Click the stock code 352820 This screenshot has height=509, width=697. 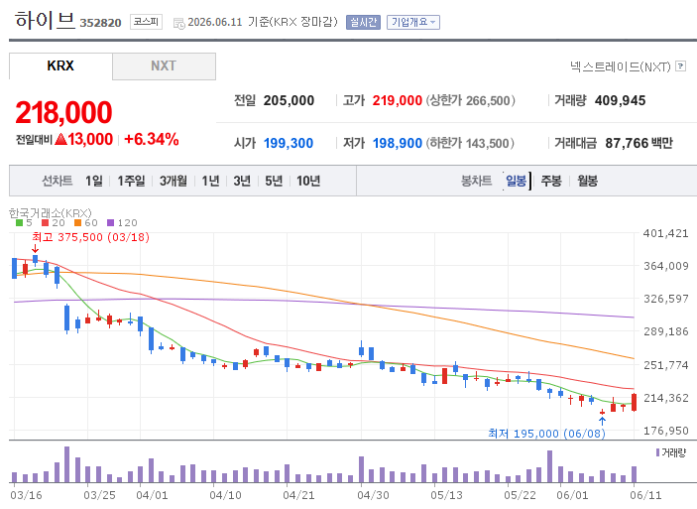coord(100,23)
